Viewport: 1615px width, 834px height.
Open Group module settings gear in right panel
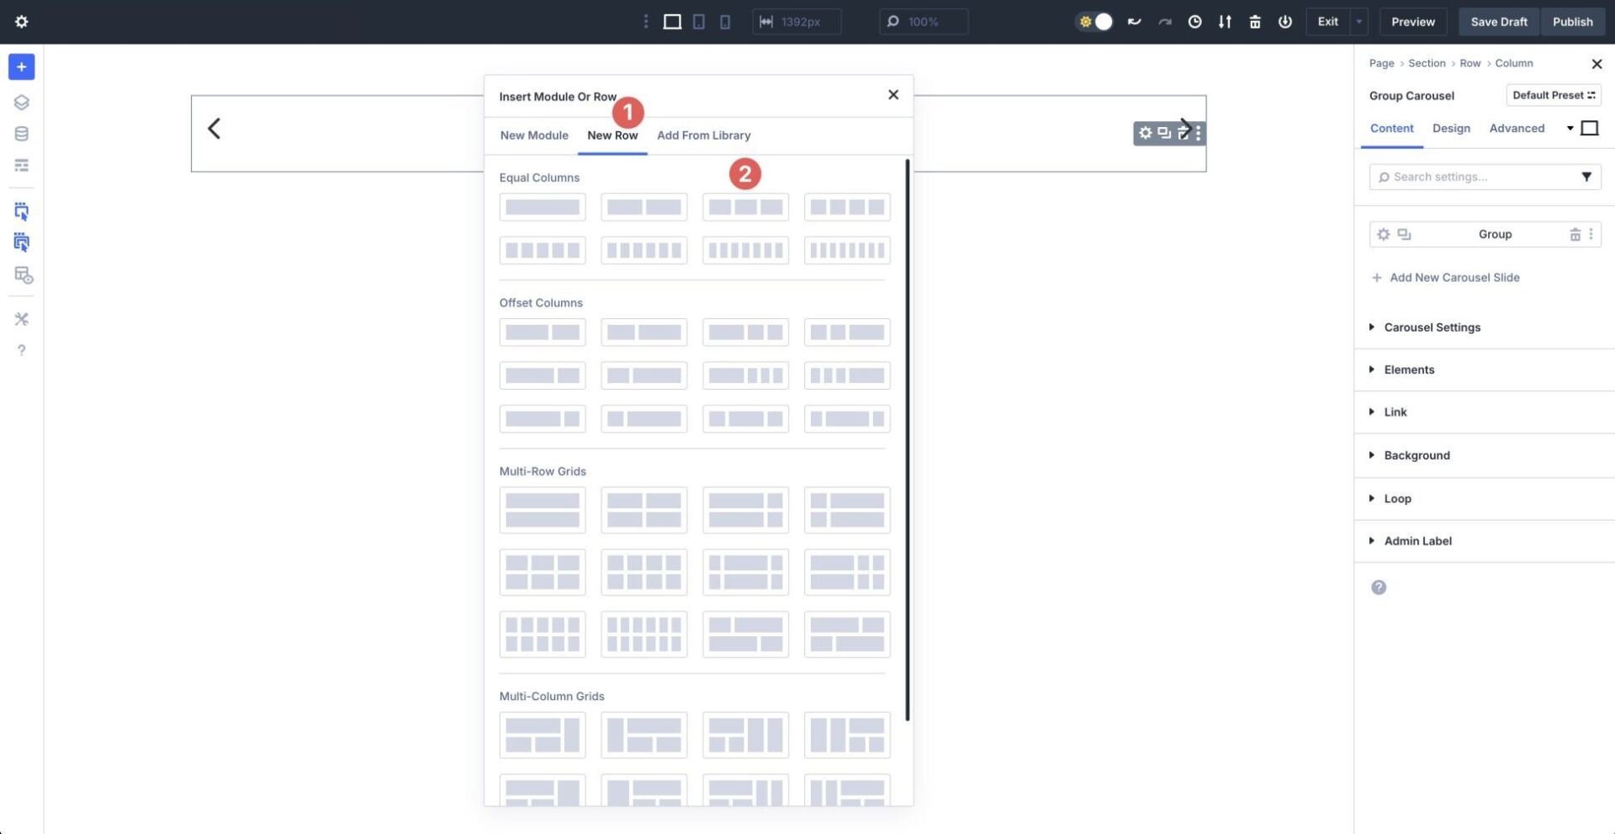point(1384,234)
